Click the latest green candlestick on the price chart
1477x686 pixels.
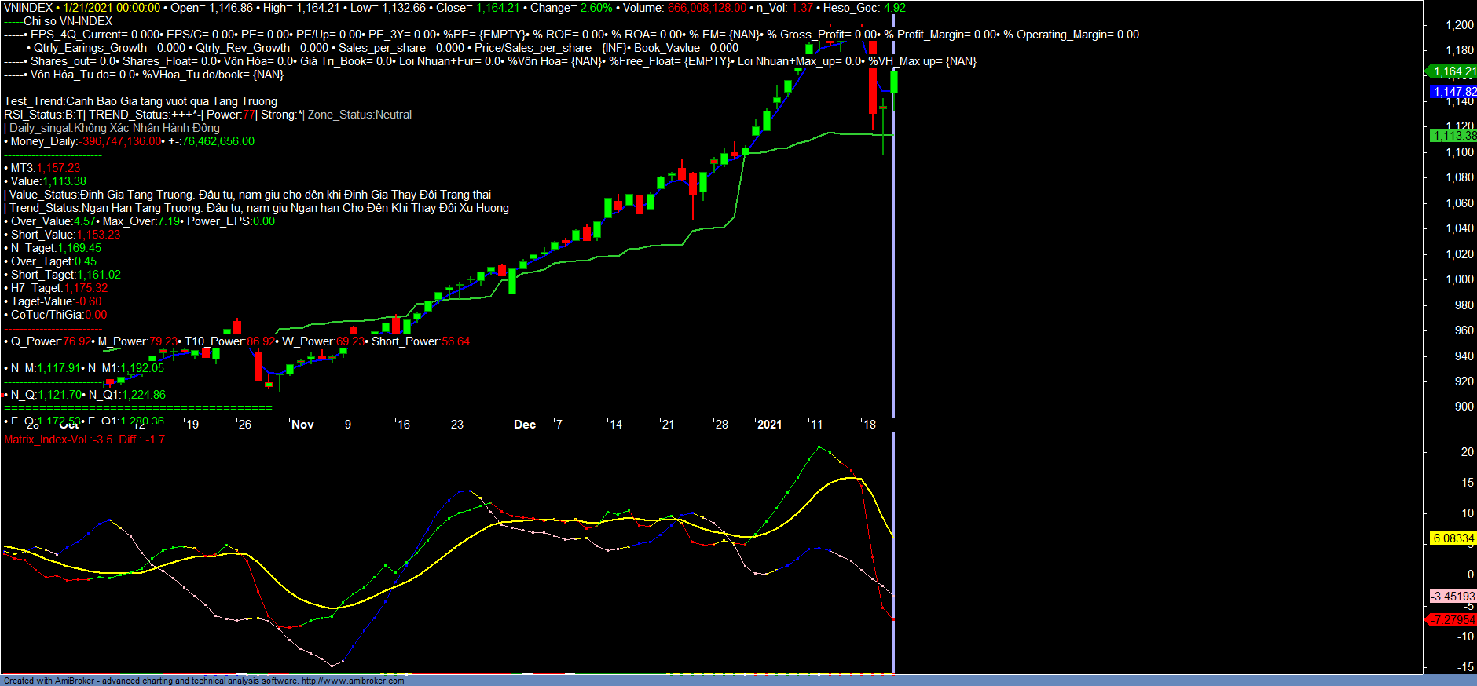click(x=894, y=82)
